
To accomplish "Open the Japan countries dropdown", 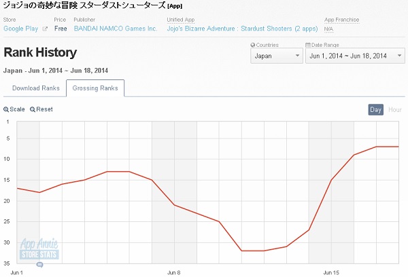I will click(x=277, y=56).
